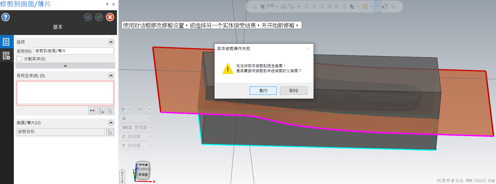Image resolution: width=496 pixels, height=184 pixels.
Task: Open the advanced settings sidebar icon
Action: [x=6, y=56]
